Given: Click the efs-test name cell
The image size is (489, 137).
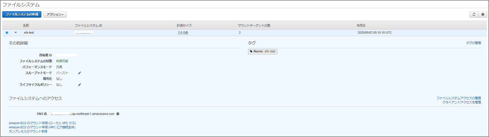Looking at the screenshot, I should (29, 32).
